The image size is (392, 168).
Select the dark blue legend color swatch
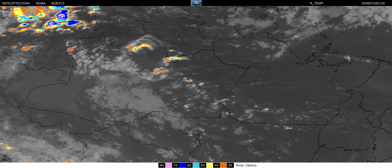182,165
